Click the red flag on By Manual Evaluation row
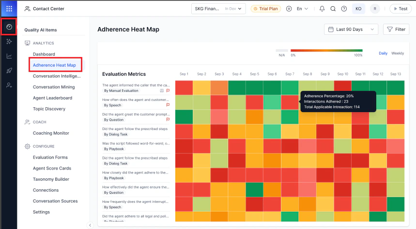This screenshot has height=229, width=416. point(168,90)
